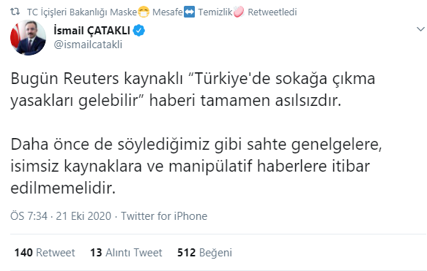Open İsmail ÇATAKLI's profile picture
Viewport: 427px width, 271px height.
(28, 38)
